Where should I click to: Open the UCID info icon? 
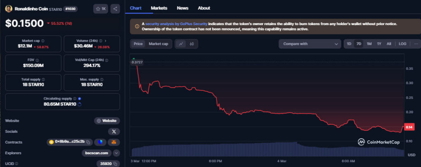[x=16, y=164]
